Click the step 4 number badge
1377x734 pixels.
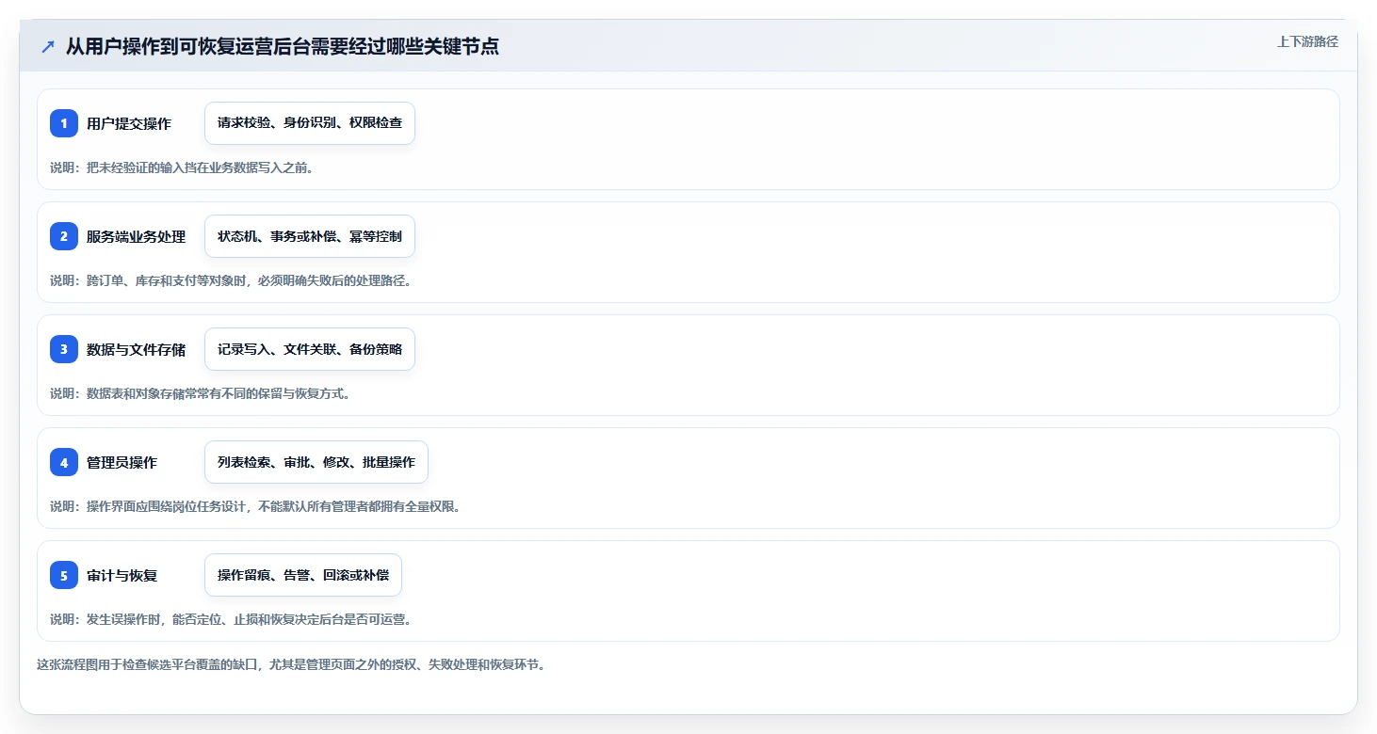coord(64,462)
